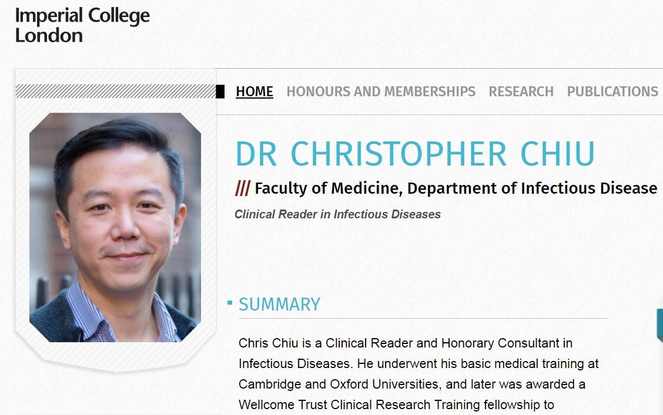Click the teal ribbon tab at right edge

click(x=659, y=325)
